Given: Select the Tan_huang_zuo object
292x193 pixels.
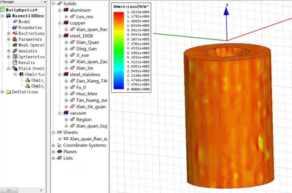Looking at the screenshot, I should [92, 100].
